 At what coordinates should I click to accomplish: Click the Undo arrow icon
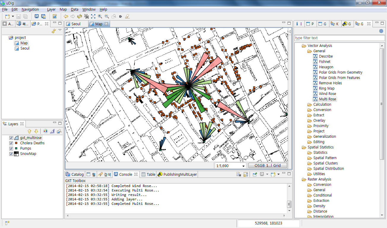click(x=65, y=16)
